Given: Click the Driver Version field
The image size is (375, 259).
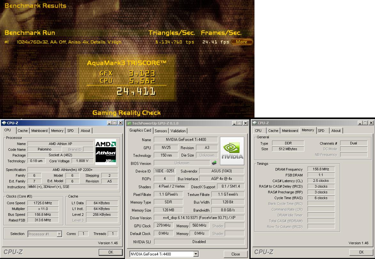Looking at the screenshot, I should tap(199, 218).
